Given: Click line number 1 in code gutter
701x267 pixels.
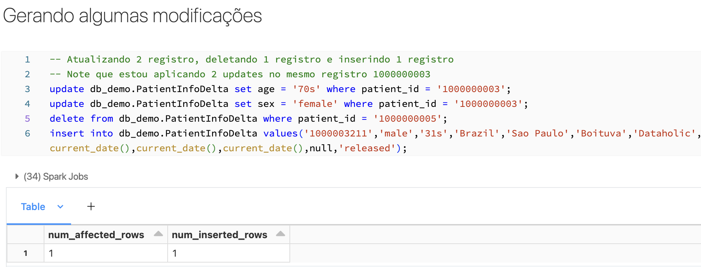Looking at the screenshot, I should coord(27,60).
